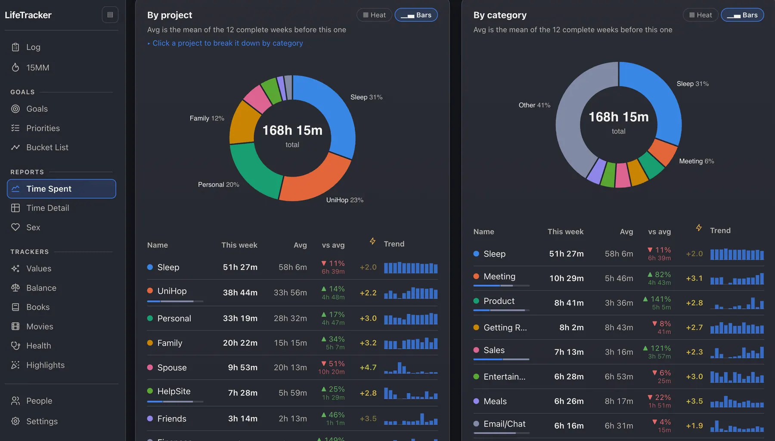
Task: Open Log via clipboard icon
Action: coord(15,47)
